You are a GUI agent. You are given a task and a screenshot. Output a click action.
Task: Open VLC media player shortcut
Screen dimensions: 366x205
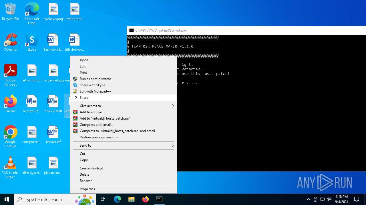[11, 167]
